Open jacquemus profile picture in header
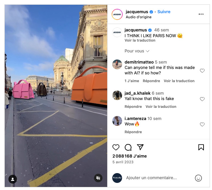This screenshot has height=190, width=212. pos(117,14)
